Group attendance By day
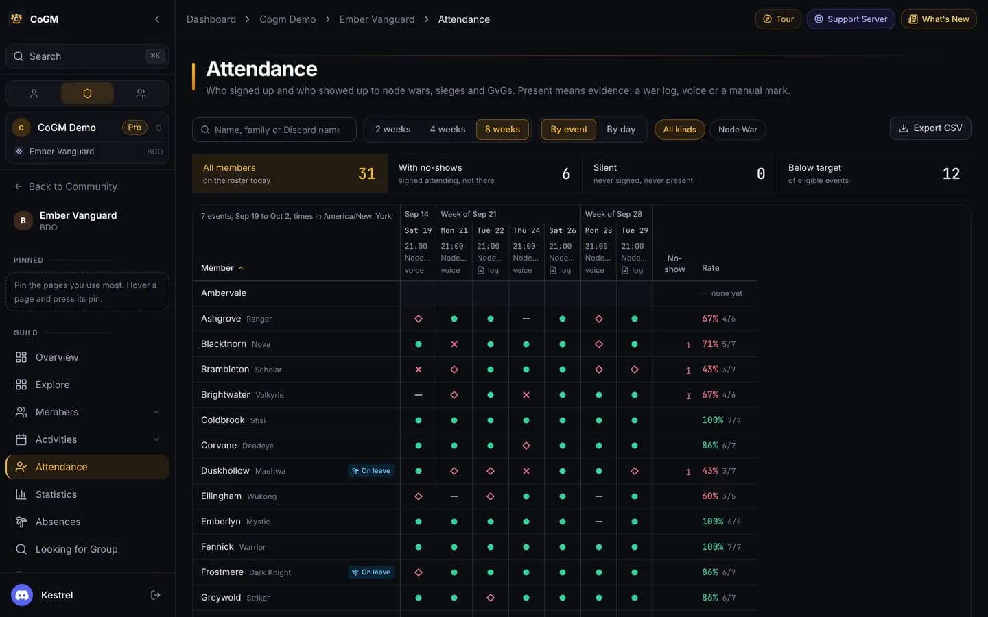The height and width of the screenshot is (617, 988). (x=621, y=130)
